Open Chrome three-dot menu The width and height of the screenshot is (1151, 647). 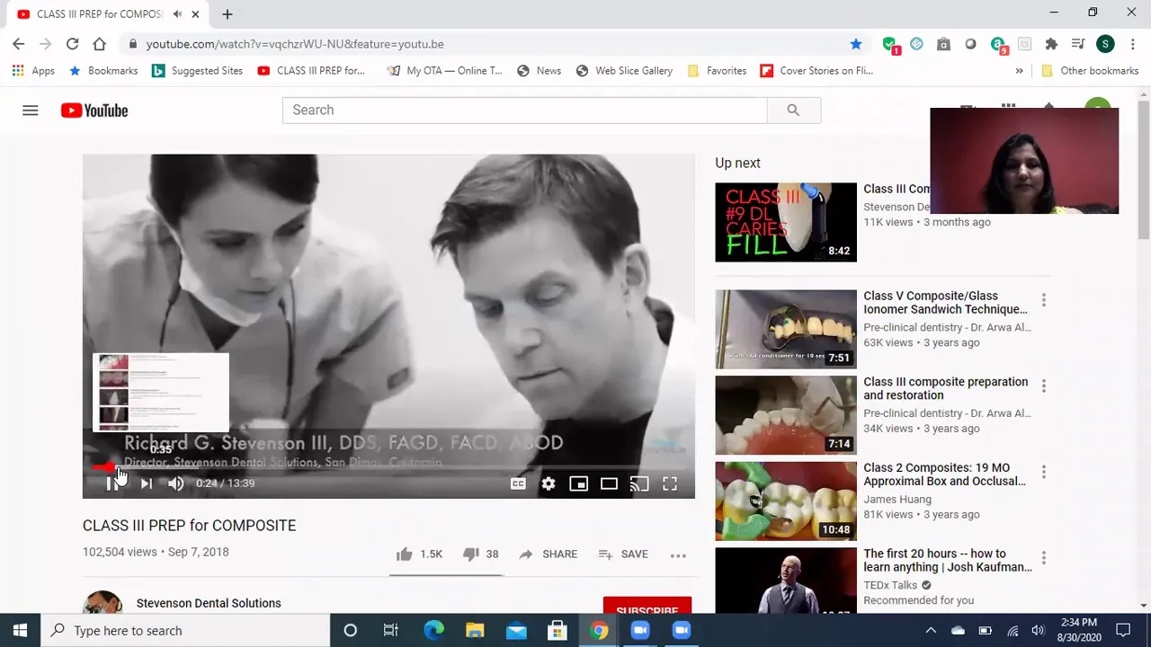(x=1133, y=44)
